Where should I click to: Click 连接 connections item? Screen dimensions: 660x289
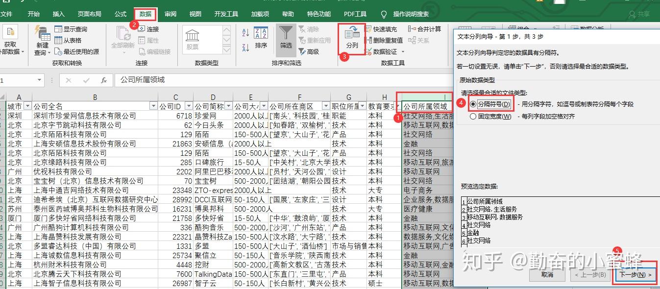148,29
